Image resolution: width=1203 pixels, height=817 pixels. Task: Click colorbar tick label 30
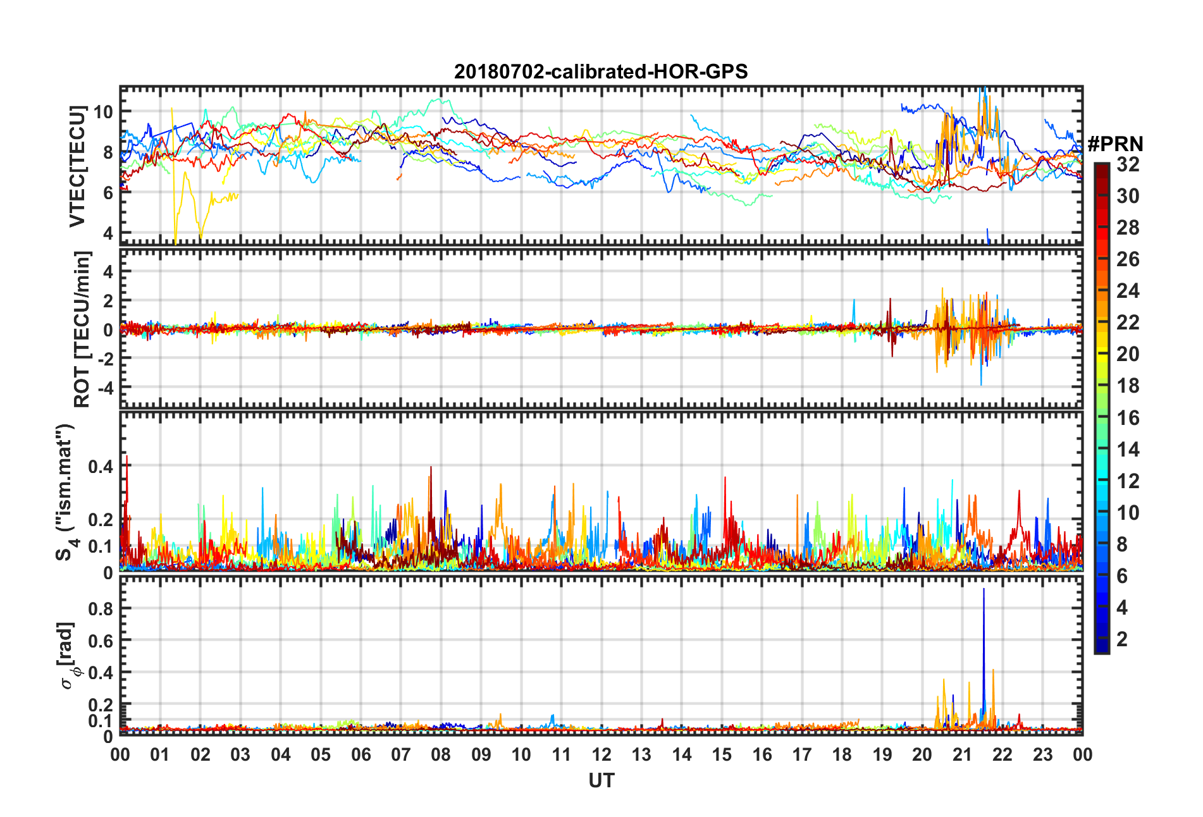click(1128, 196)
